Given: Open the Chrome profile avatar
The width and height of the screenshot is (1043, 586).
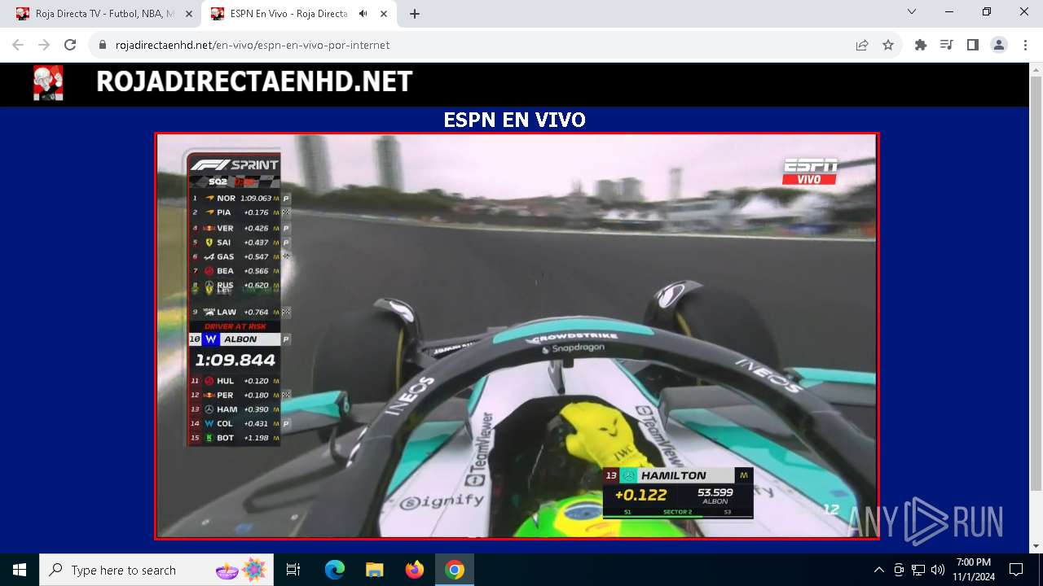Looking at the screenshot, I should click(998, 45).
